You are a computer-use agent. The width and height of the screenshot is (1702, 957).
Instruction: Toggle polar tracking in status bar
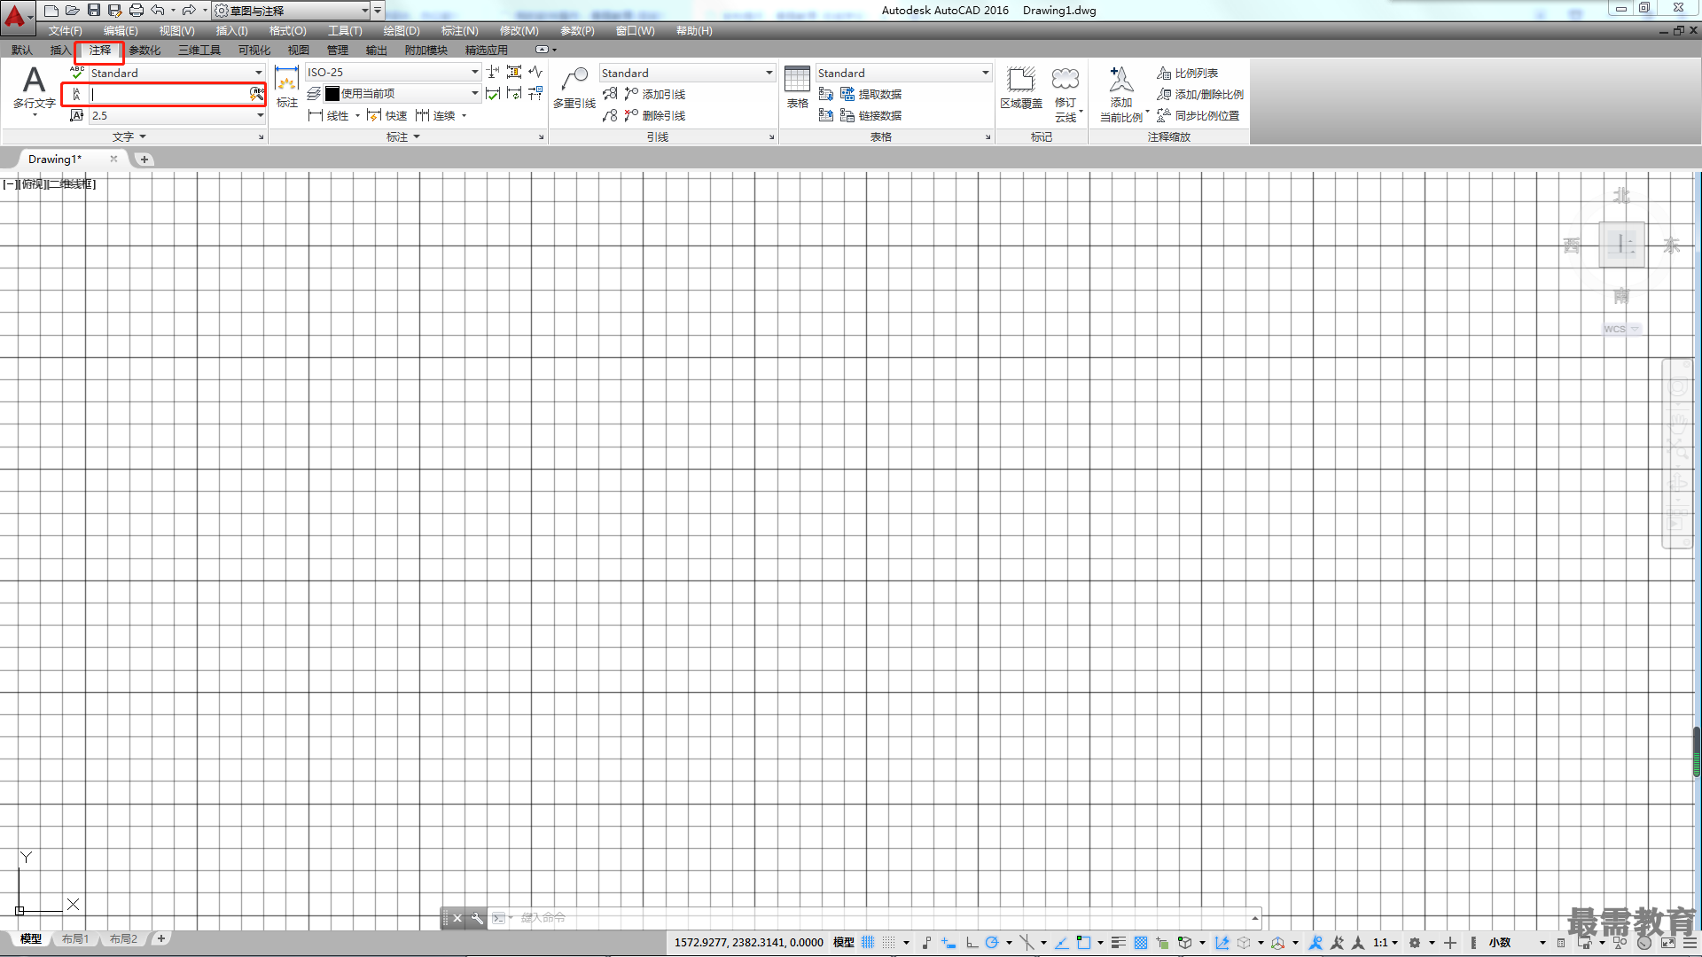992,943
